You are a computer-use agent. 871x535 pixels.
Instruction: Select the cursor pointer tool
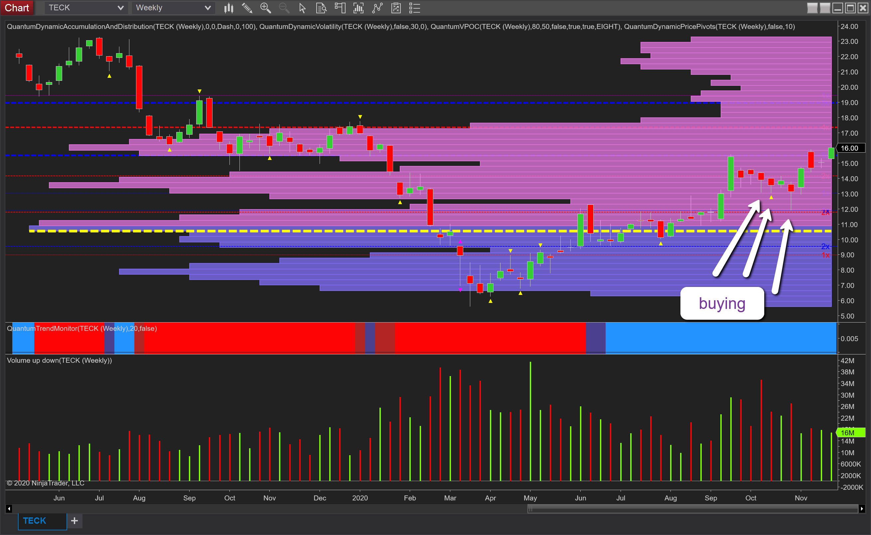pos(302,8)
